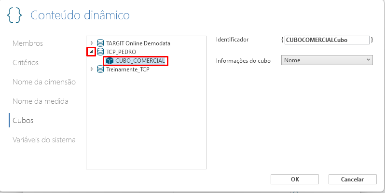Click the Conteúdo dinâmico title
The image size is (385, 193).
coord(80,15)
